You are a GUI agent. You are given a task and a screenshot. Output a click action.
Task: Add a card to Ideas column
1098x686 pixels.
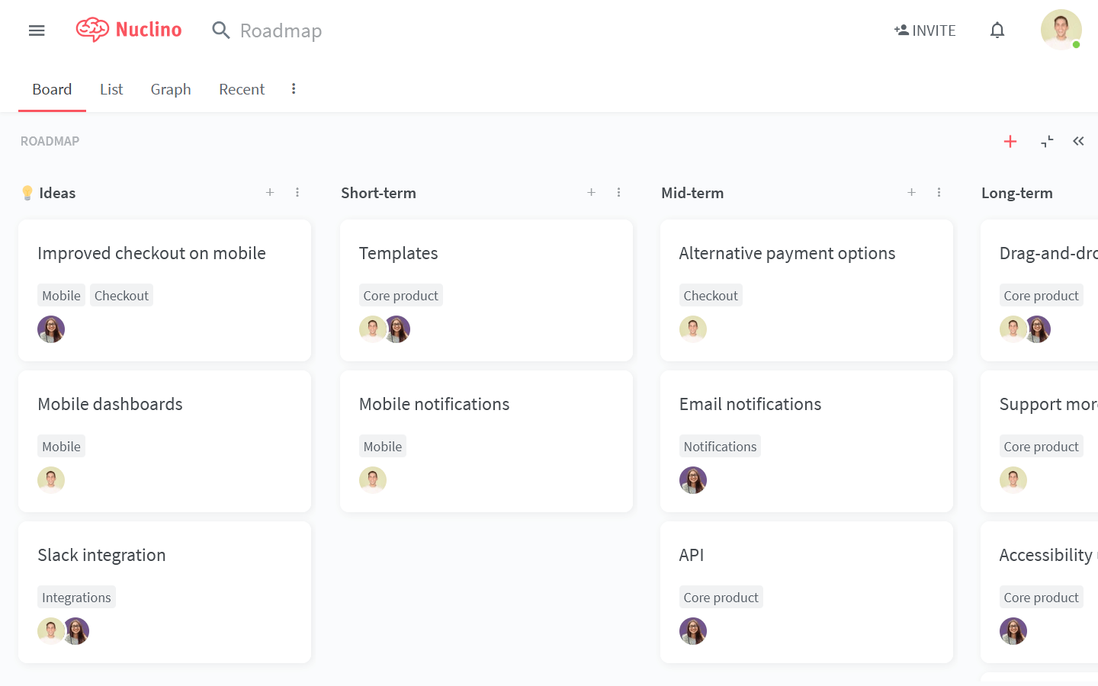(x=270, y=193)
